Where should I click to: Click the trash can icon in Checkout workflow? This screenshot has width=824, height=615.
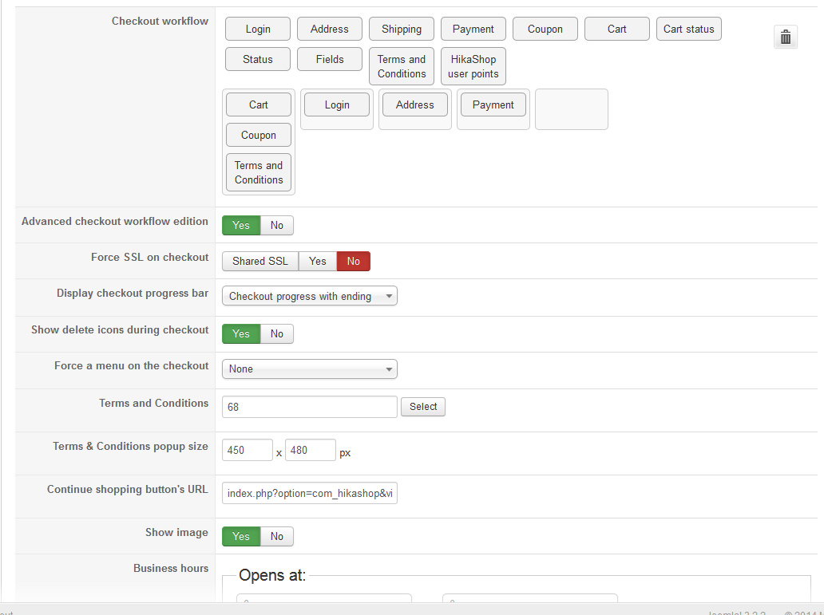[x=785, y=37]
